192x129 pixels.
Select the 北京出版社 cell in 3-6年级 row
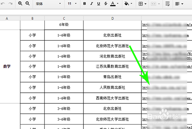112,108
